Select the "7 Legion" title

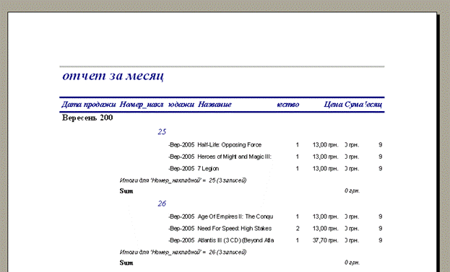pyautogui.click(x=208, y=169)
